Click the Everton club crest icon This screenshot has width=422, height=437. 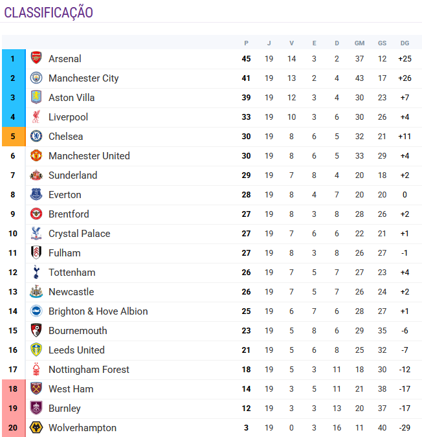(x=36, y=195)
